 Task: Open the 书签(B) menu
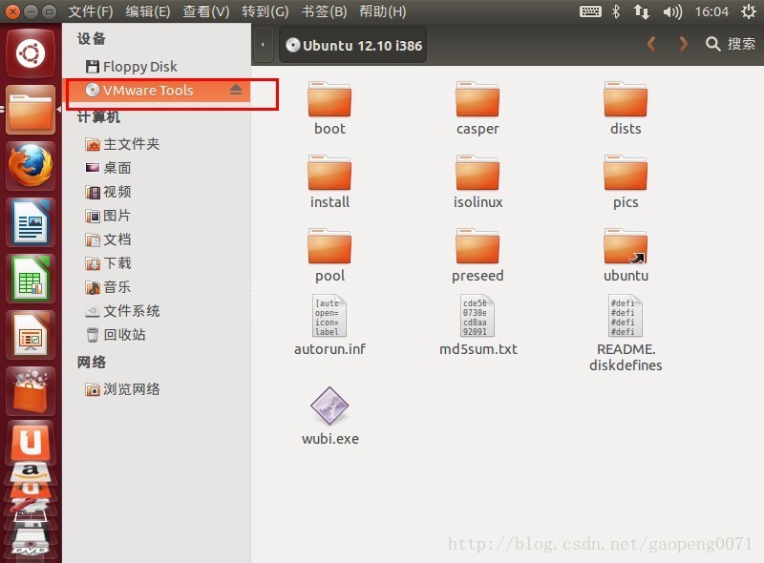pyautogui.click(x=324, y=11)
